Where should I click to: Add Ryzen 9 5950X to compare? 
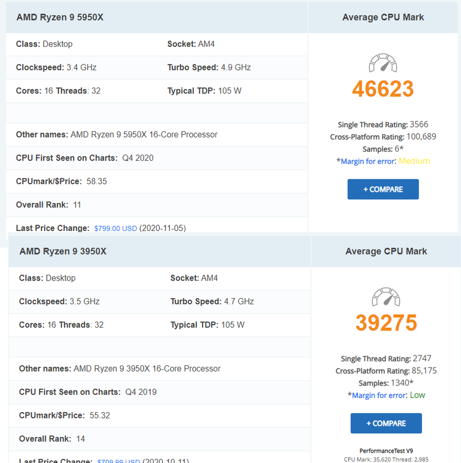click(383, 189)
